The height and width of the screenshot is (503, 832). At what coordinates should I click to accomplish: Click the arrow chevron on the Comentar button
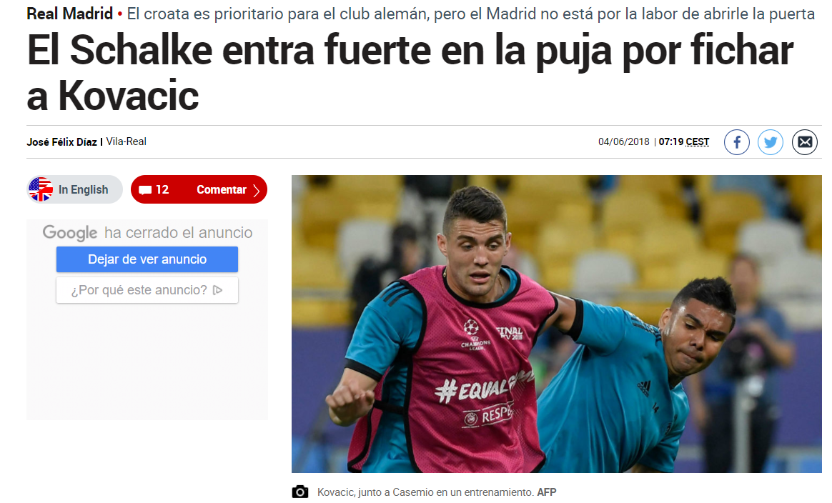[x=257, y=190]
